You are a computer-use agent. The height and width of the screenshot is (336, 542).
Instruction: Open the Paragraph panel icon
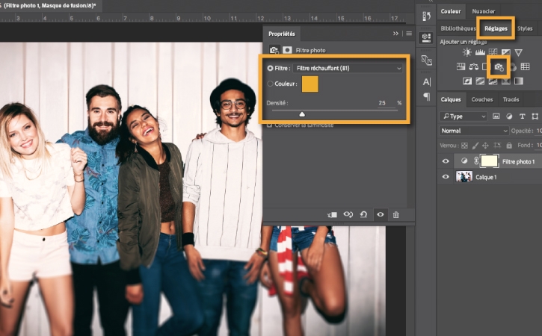[x=427, y=96]
